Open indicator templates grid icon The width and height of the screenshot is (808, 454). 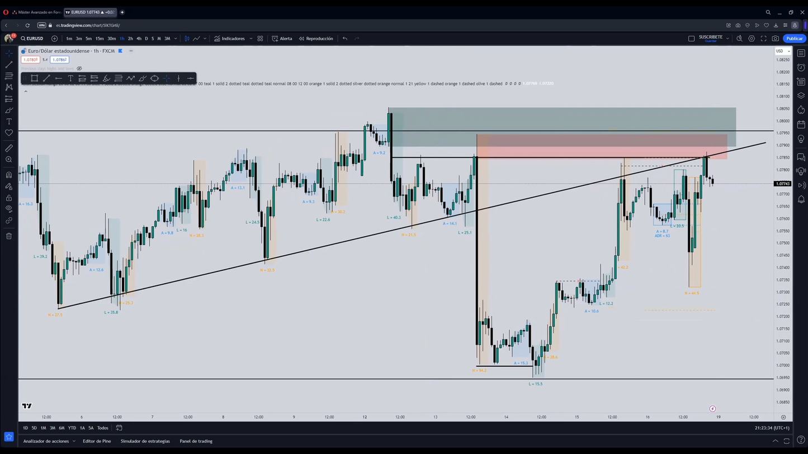pos(260,39)
